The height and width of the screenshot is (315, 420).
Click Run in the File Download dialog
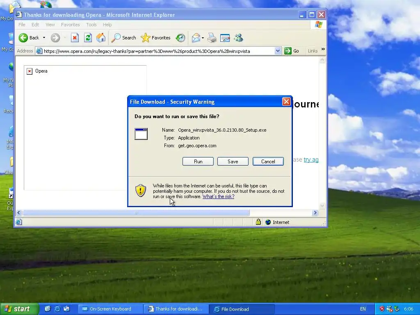198,162
